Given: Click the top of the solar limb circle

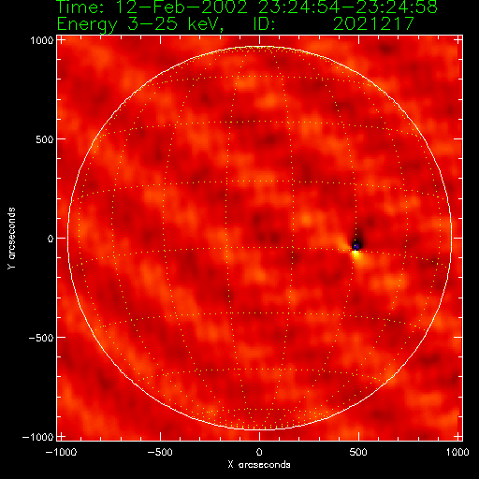Looking at the screenshot, I should point(259,47).
